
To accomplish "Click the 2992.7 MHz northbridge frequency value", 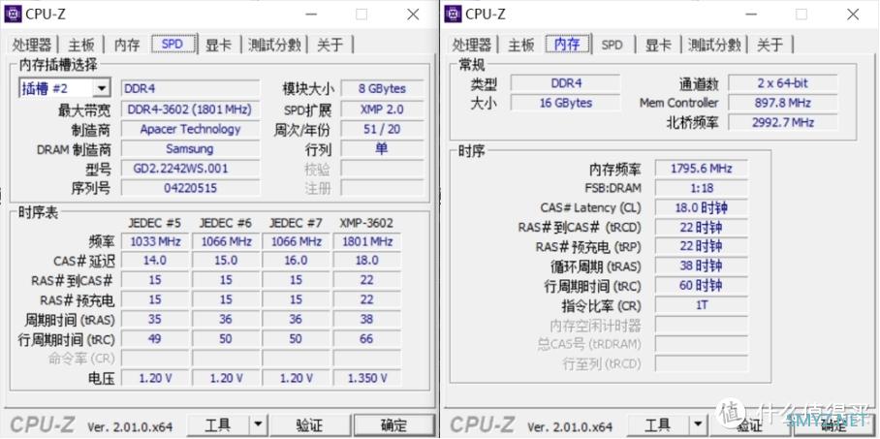I will click(783, 122).
